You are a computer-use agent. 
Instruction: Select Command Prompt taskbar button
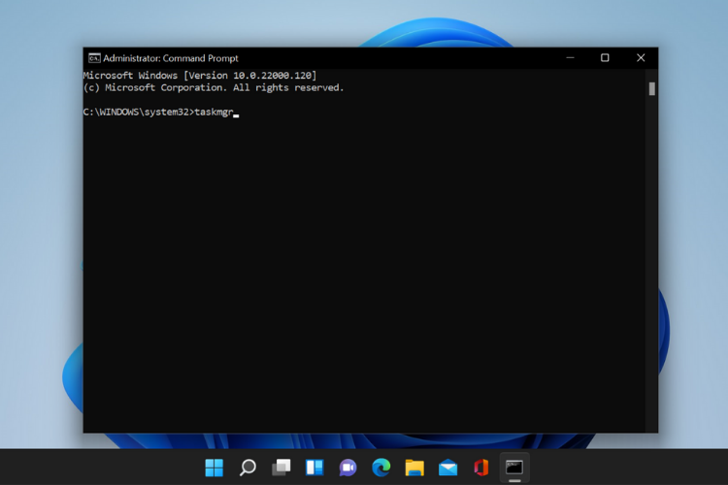pyautogui.click(x=514, y=468)
